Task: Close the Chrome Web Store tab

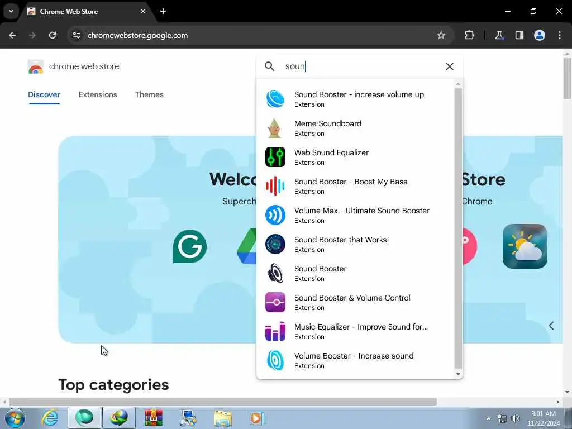Action: click(143, 11)
